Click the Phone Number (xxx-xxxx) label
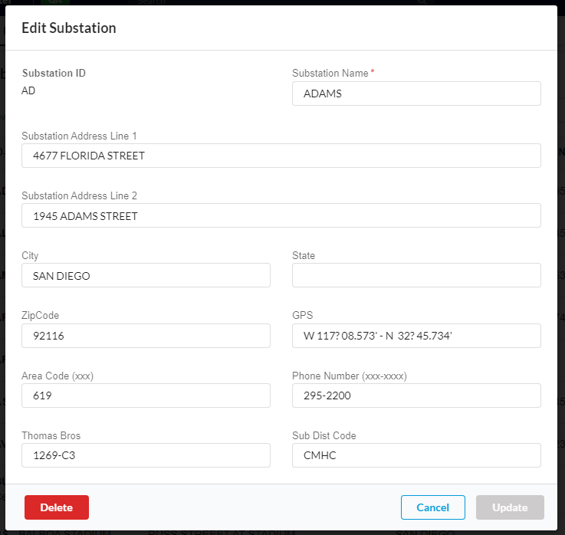The image size is (565, 535). point(349,376)
